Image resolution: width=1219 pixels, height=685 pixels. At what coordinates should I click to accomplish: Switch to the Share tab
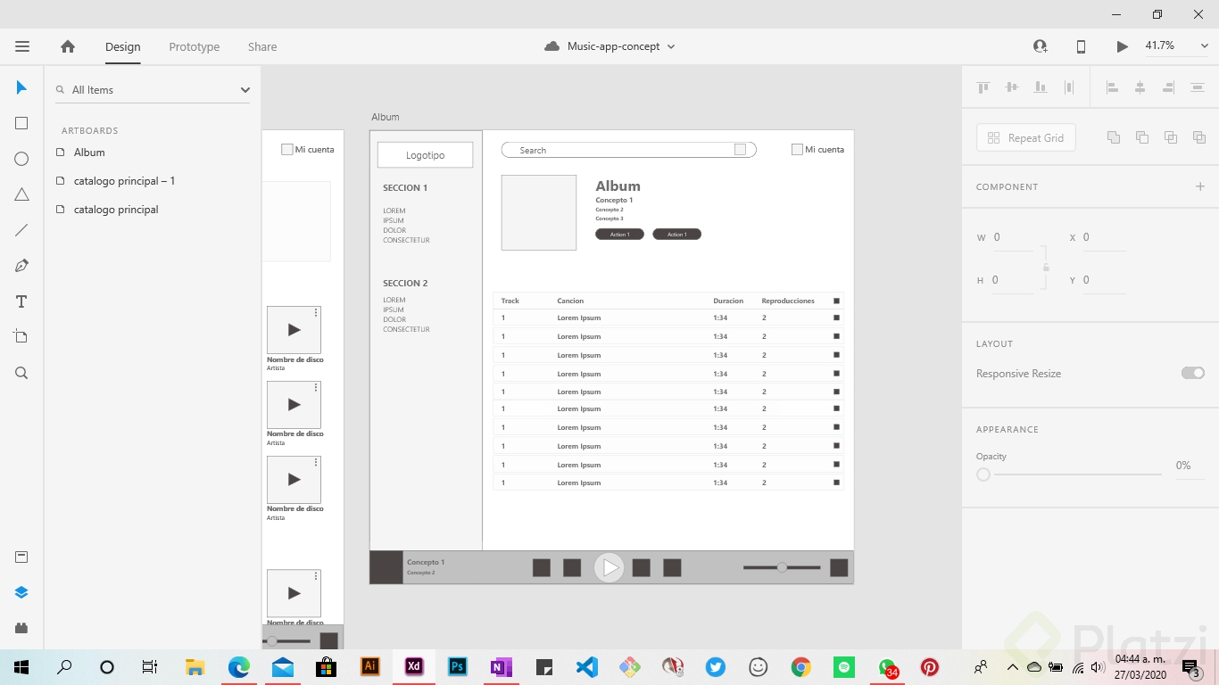(262, 46)
